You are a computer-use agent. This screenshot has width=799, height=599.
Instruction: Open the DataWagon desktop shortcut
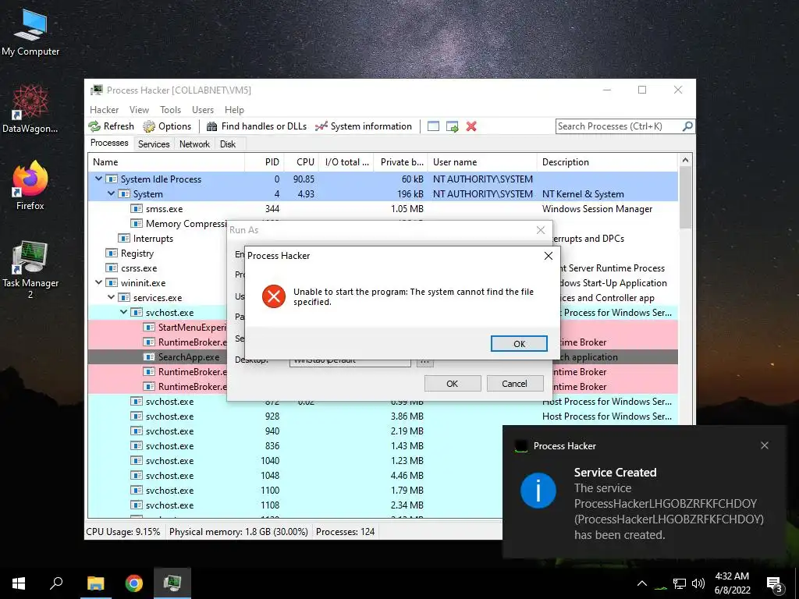(30, 109)
